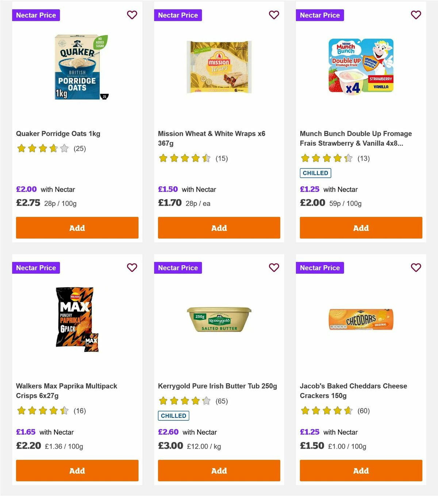Open the Quaker Porridge Oats 1kg product page
Image resolution: width=438 pixels, height=496 pixels.
(58, 134)
